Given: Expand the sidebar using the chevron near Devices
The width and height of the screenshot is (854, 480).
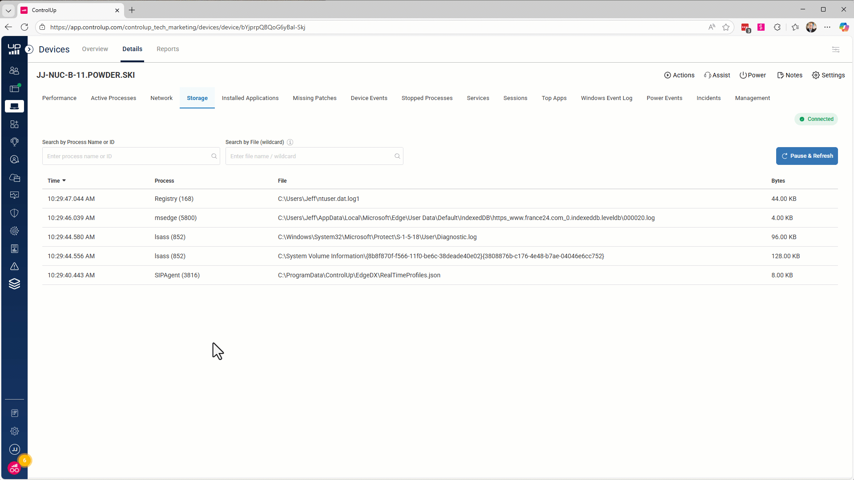Looking at the screenshot, I should click(29, 49).
